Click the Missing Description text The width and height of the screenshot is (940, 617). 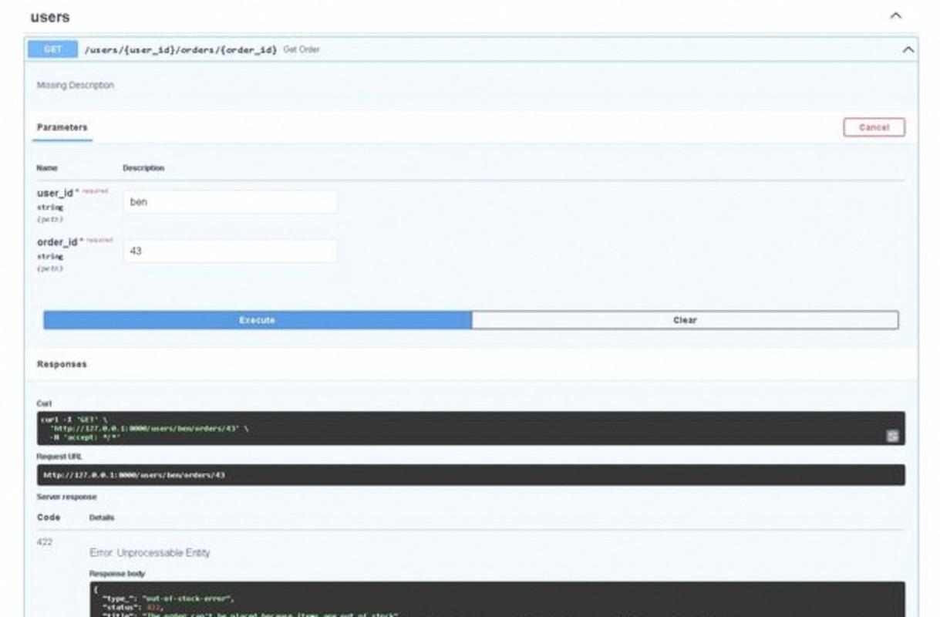[76, 86]
